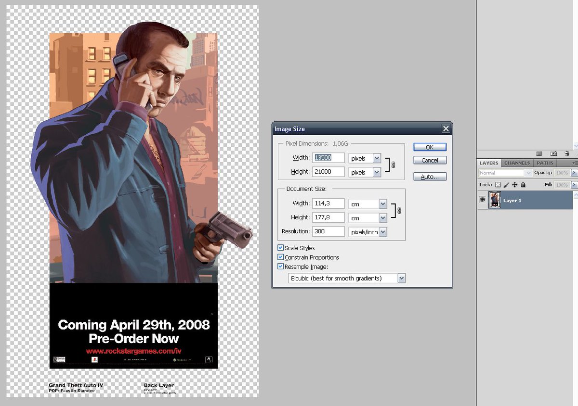This screenshot has height=406, width=578.
Task: Click the pixel Width field showing 13500
Action: click(329, 158)
